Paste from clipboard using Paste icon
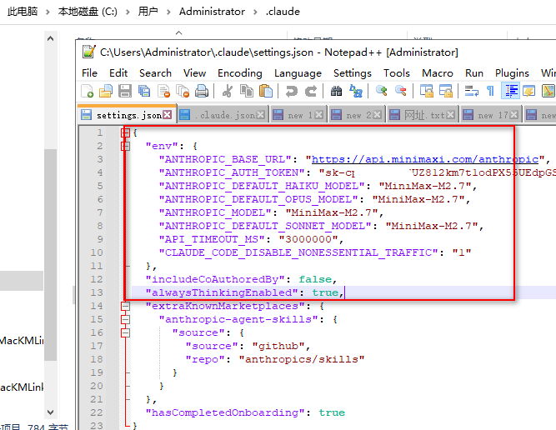This screenshot has width=556, height=430. tap(266, 91)
